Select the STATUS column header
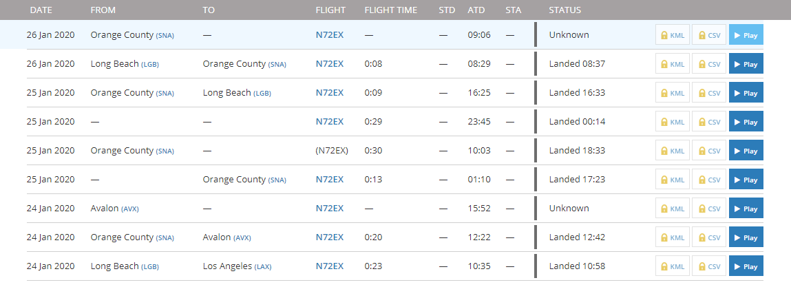Screen dimensions: 791x287 click(x=565, y=10)
